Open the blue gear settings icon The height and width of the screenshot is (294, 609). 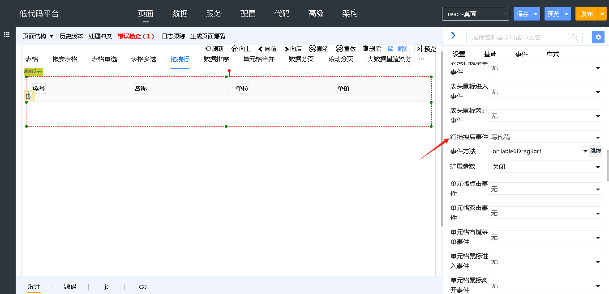point(598,37)
